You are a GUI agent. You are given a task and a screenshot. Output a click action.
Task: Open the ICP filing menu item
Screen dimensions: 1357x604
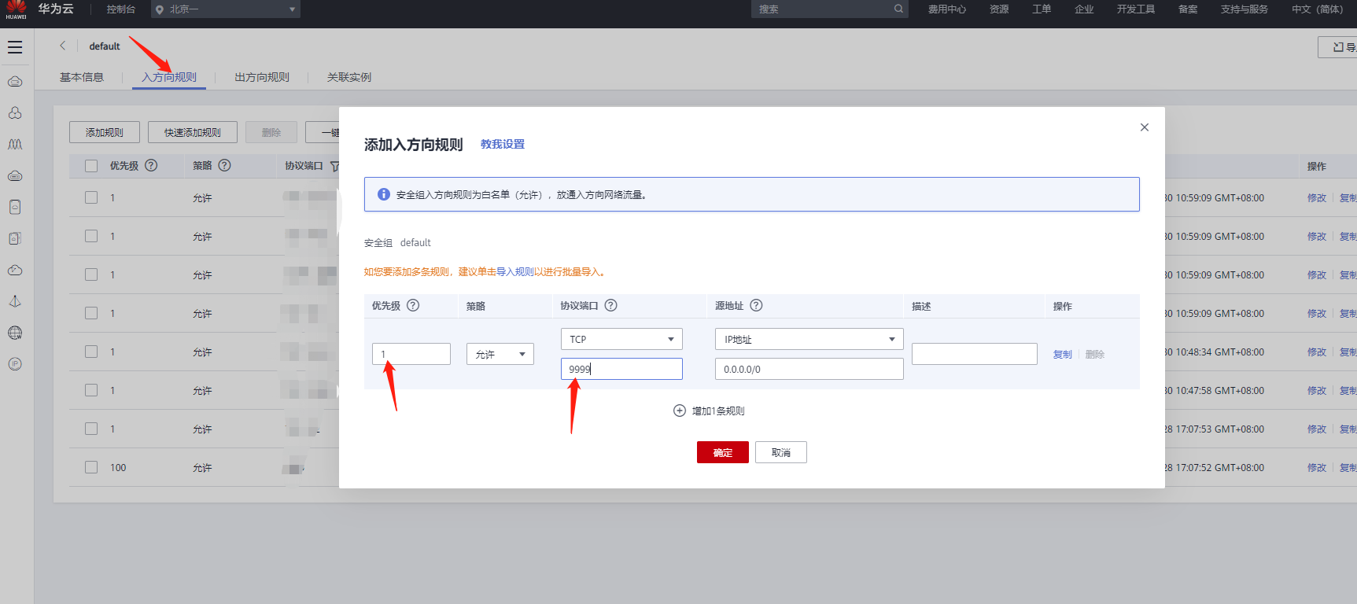[1188, 9]
